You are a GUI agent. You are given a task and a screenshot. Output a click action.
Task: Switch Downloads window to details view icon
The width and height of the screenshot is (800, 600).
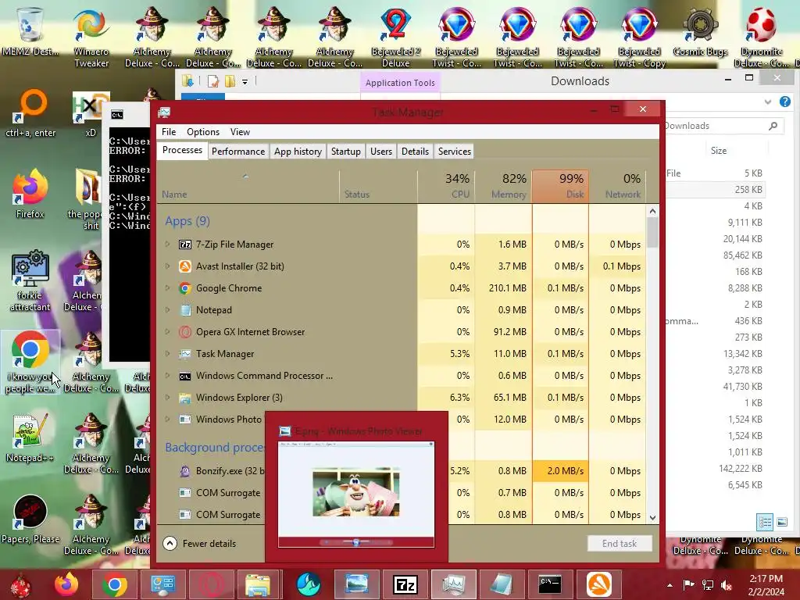tap(765, 522)
